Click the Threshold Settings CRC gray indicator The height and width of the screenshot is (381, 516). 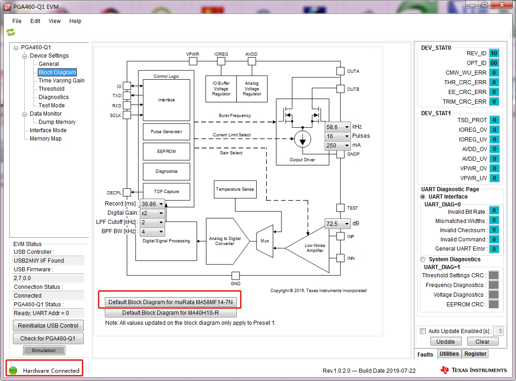click(x=493, y=275)
